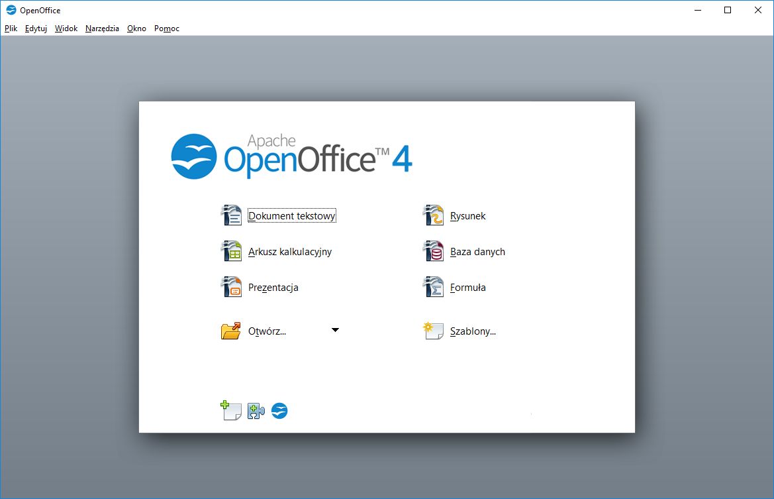The height and width of the screenshot is (499, 774).
Task: Expand the recent files arrow beside Otwórz
Action: point(335,330)
